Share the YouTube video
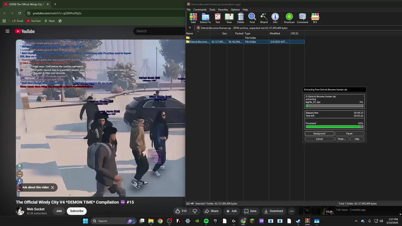The height and width of the screenshot is (226, 402). (211, 211)
